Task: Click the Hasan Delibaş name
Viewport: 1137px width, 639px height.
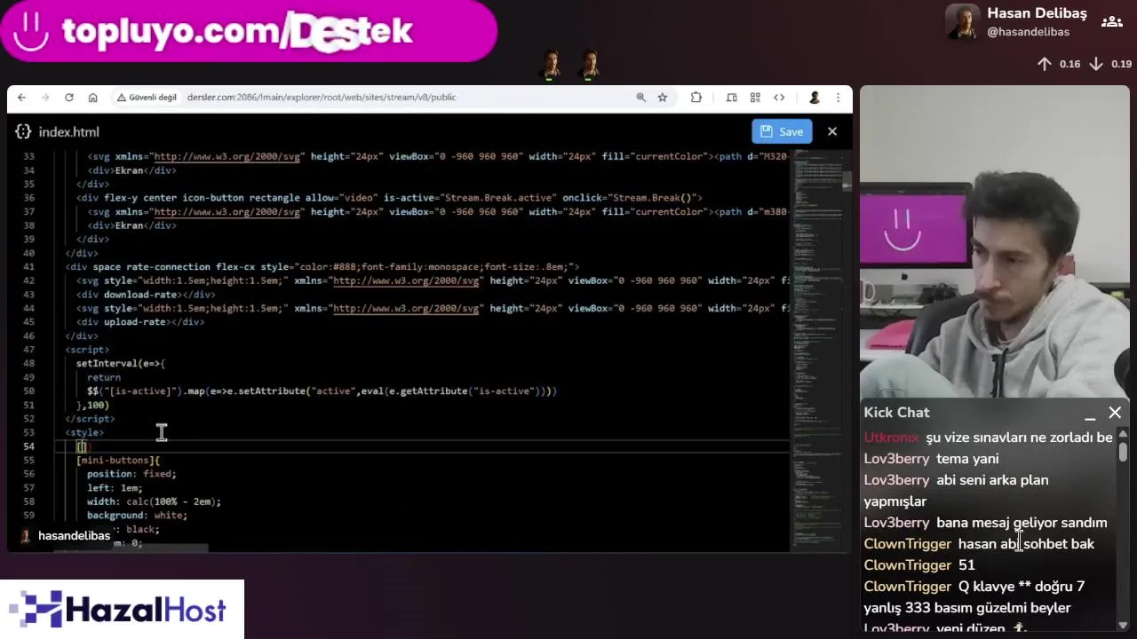Action: pos(1037,13)
